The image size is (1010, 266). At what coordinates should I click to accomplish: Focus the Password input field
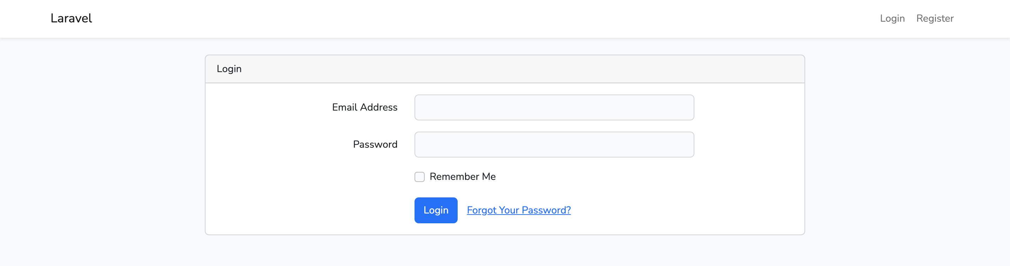pyautogui.click(x=554, y=144)
